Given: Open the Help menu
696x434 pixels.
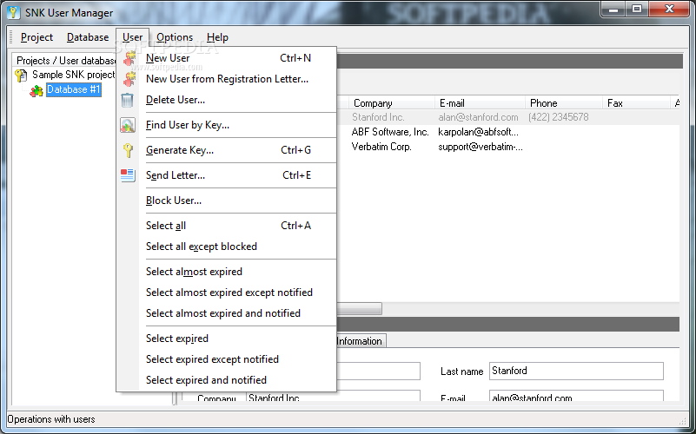Looking at the screenshot, I should [x=217, y=37].
